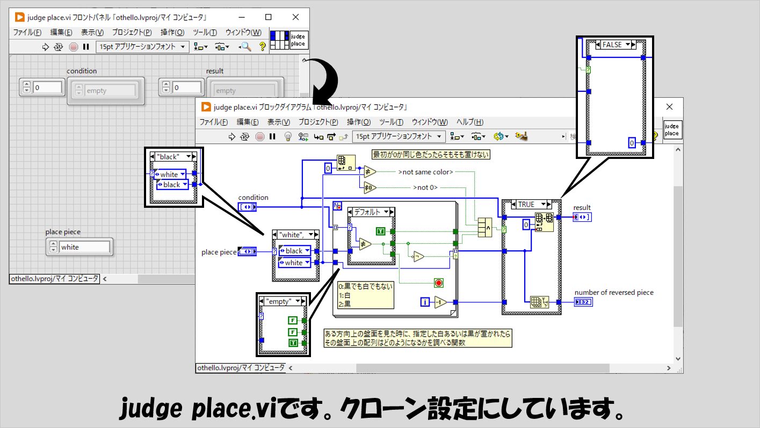
Task: Increment the result array index stepper
Action: pyautogui.click(x=166, y=84)
